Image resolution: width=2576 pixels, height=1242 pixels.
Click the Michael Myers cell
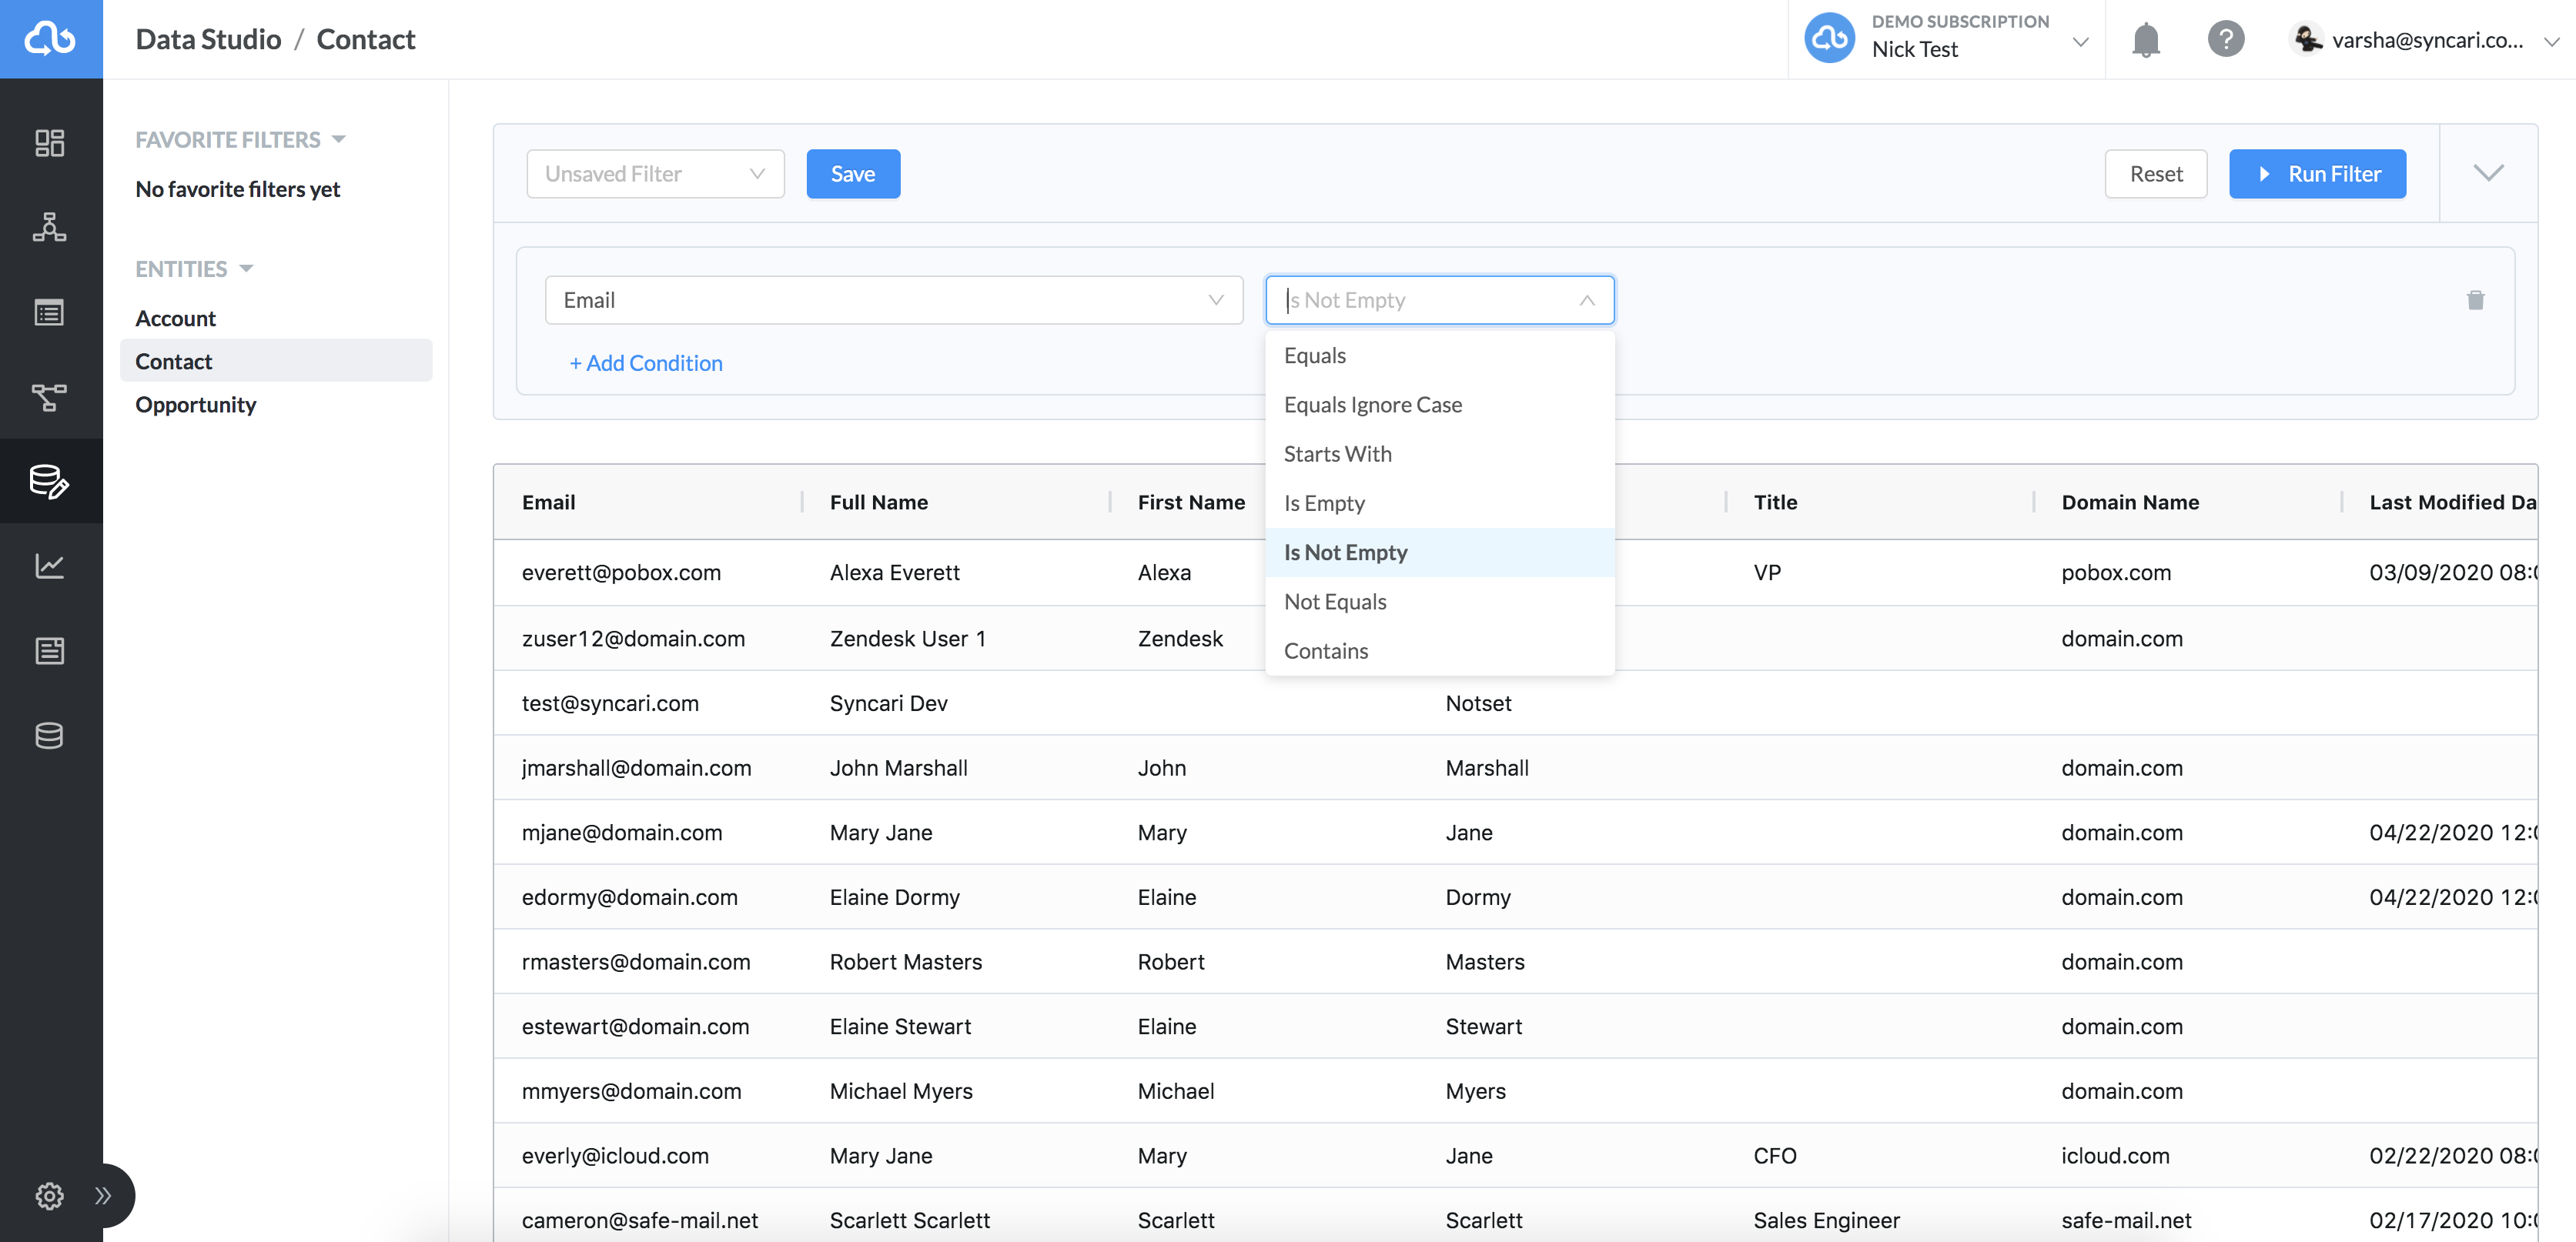click(x=901, y=1091)
